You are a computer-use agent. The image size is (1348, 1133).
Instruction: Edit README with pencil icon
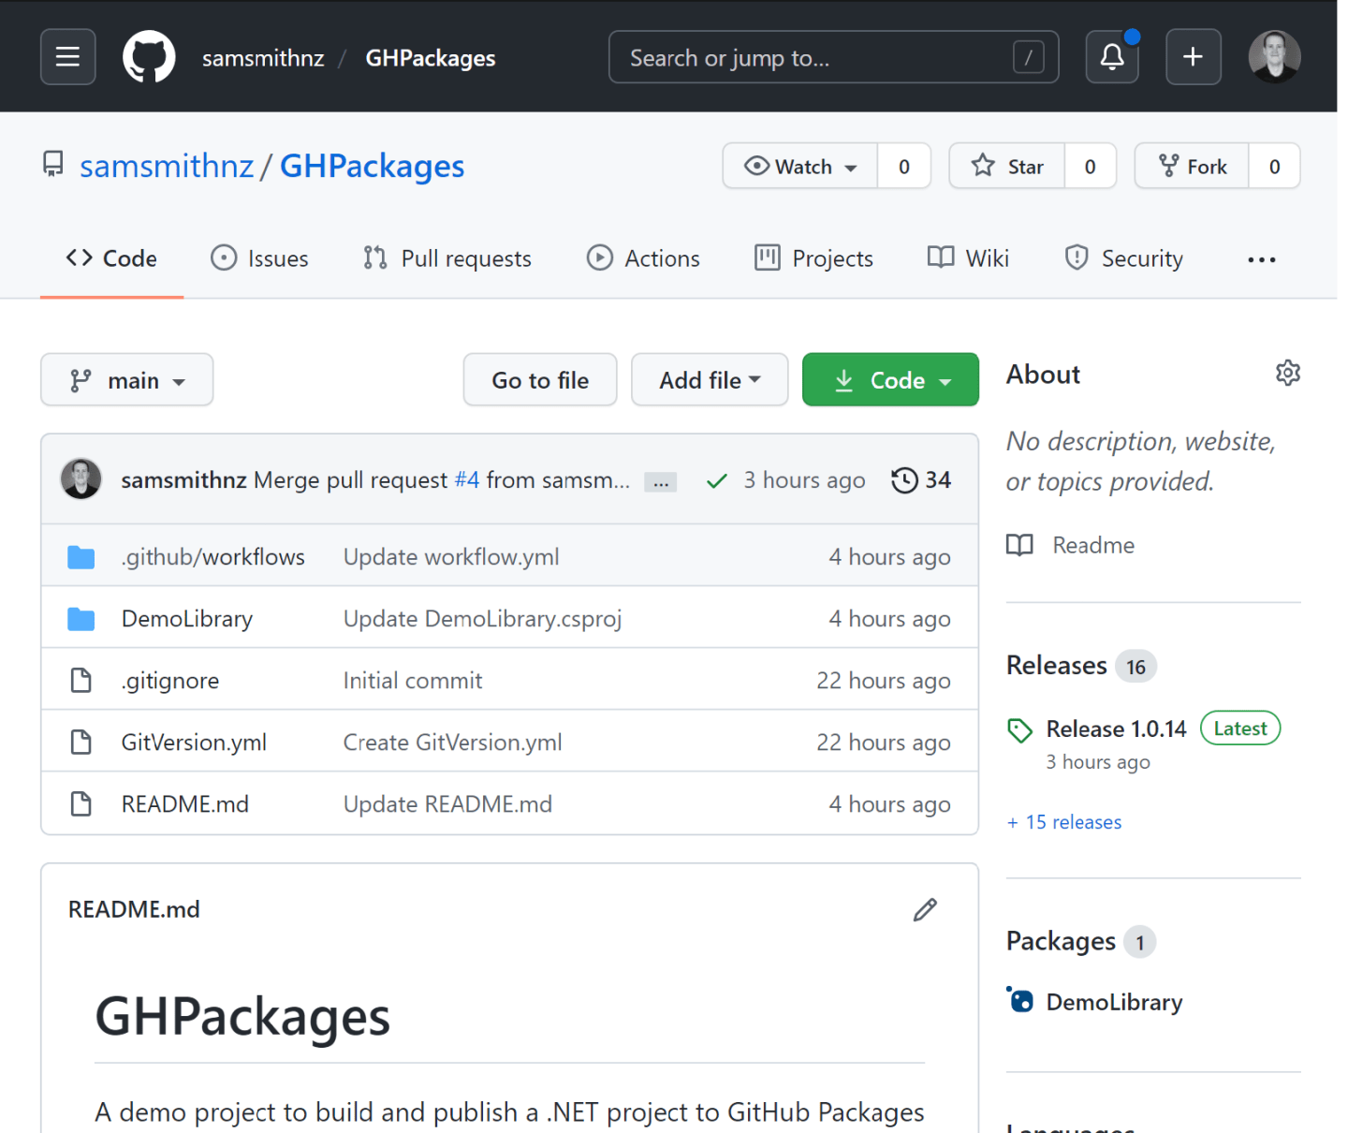pyautogui.click(x=925, y=909)
